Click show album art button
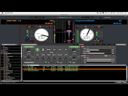 7,82
